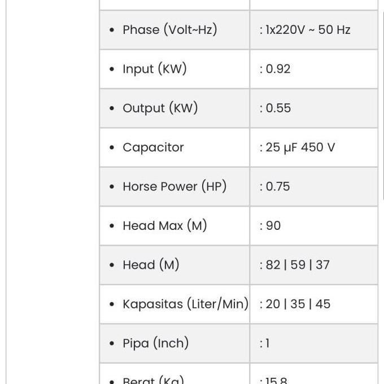Viewport: 384px width, 384px height.
Task: Click the Pipa (Inch) row label
Action: point(155,343)
